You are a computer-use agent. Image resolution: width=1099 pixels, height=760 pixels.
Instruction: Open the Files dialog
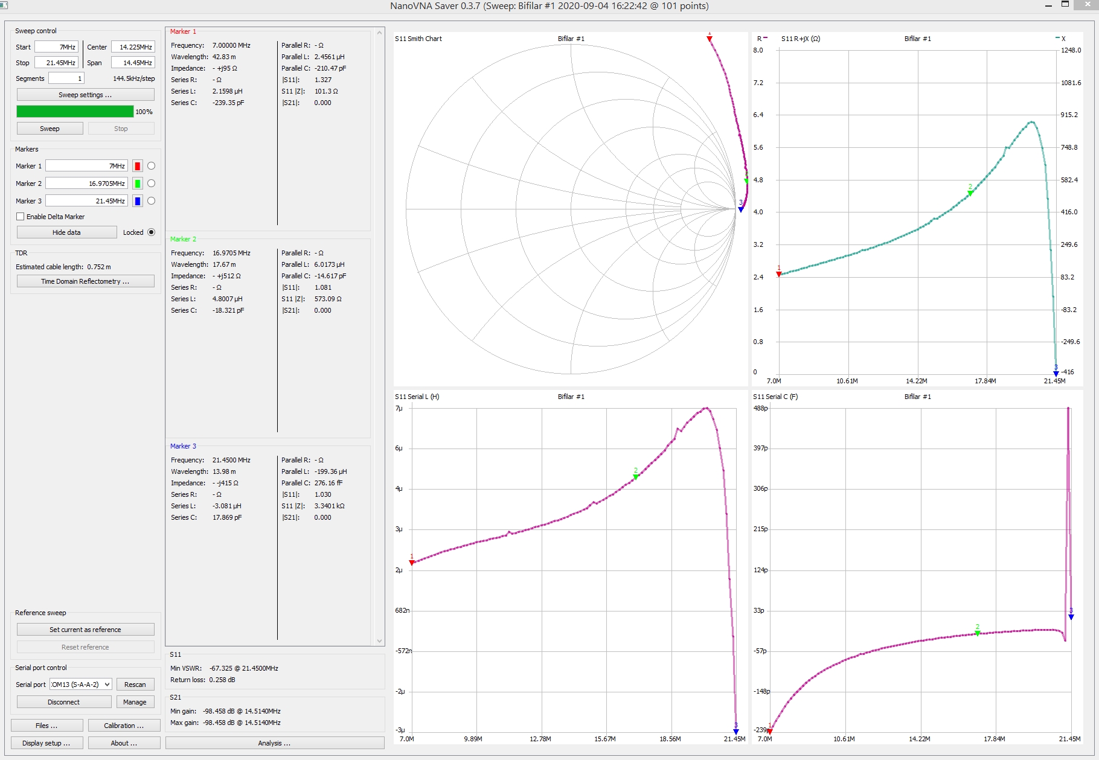[47, 726]
